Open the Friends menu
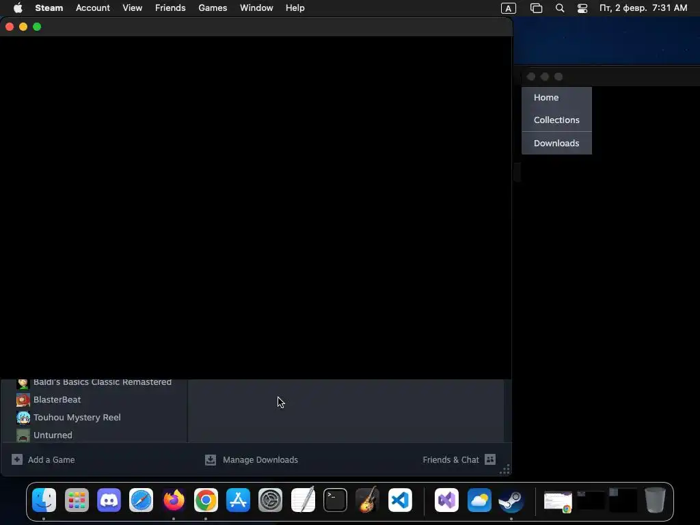 pyautogui.click(x=170, y=8)
